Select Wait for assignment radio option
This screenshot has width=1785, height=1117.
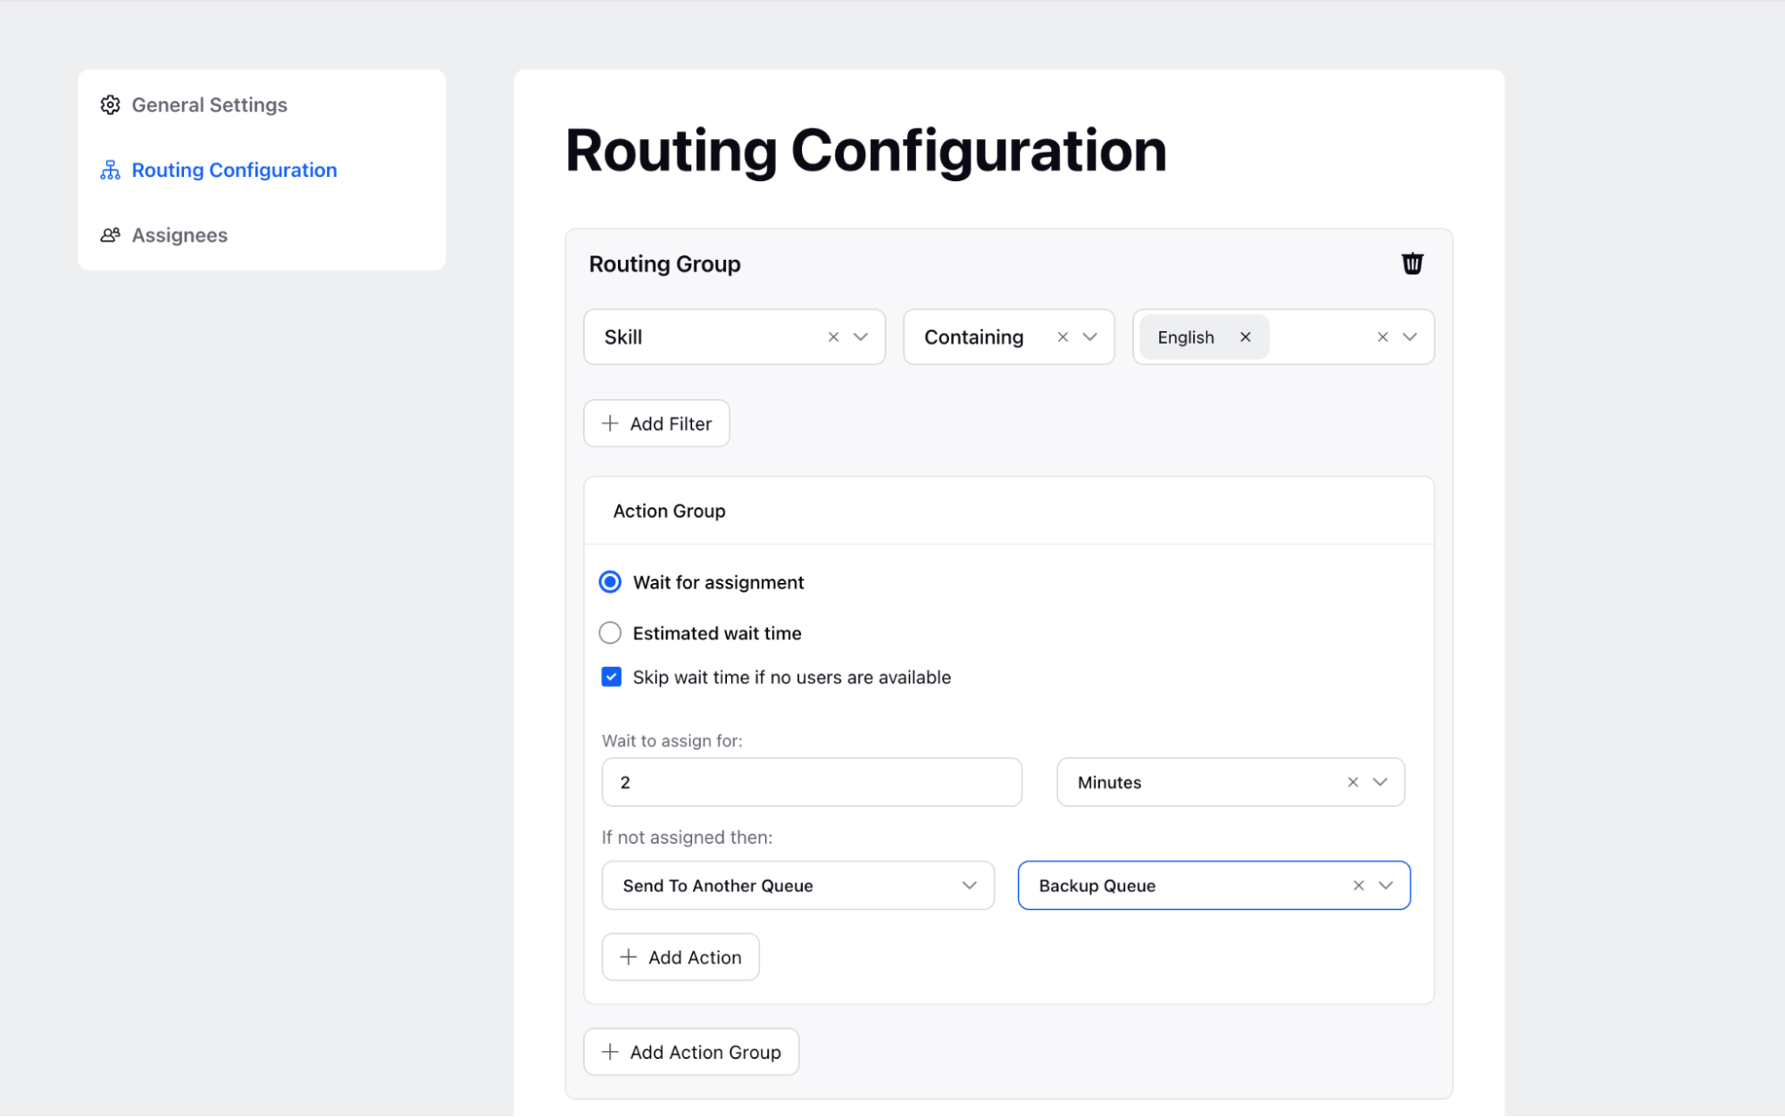610,582
